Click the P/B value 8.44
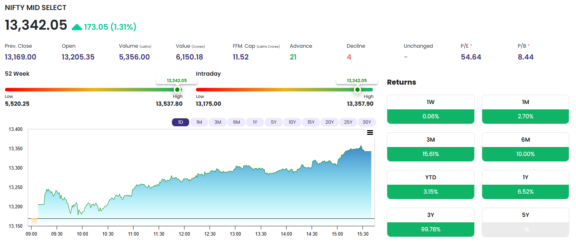This screenshot has width=576, height=246. click(525, 57)
